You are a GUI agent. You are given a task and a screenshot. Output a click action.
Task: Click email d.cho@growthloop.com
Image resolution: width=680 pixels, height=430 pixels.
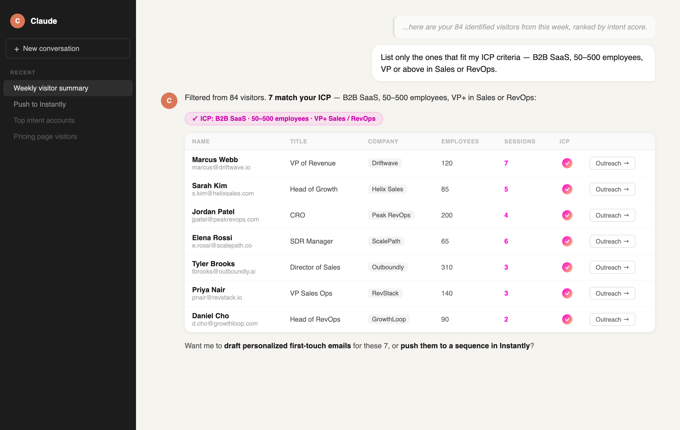225,324
